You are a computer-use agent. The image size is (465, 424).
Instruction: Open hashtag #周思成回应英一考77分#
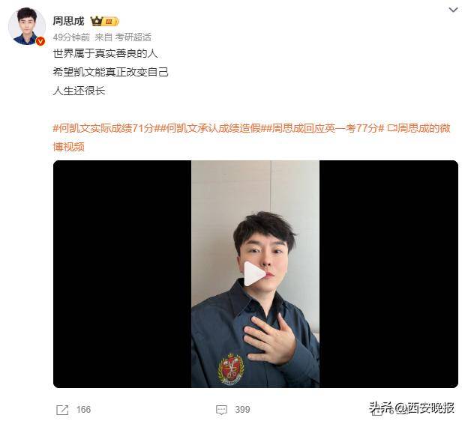coord(325,128)
